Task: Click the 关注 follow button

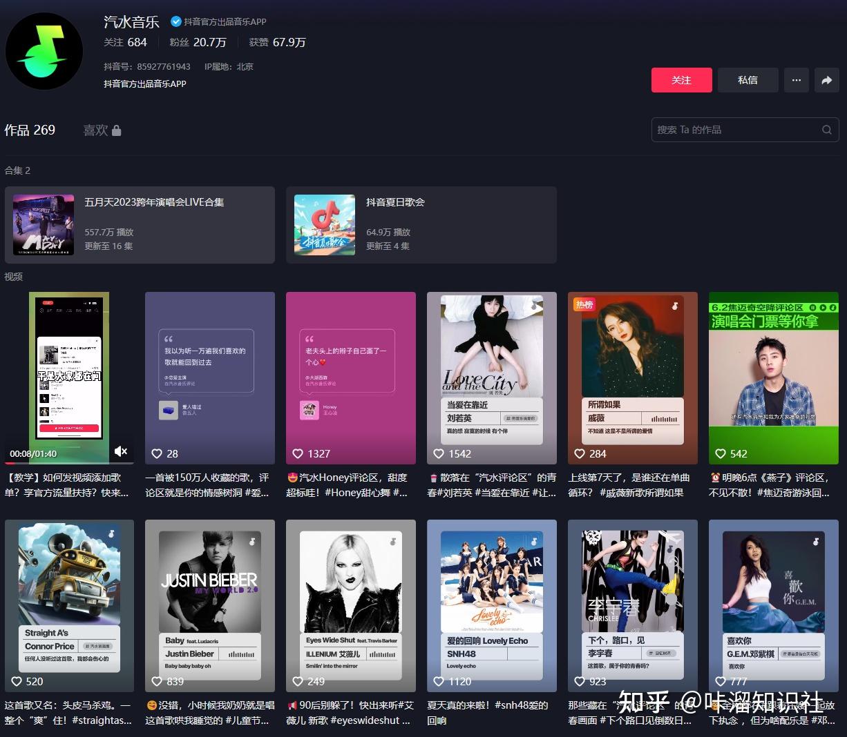Action: pos(681,80)
